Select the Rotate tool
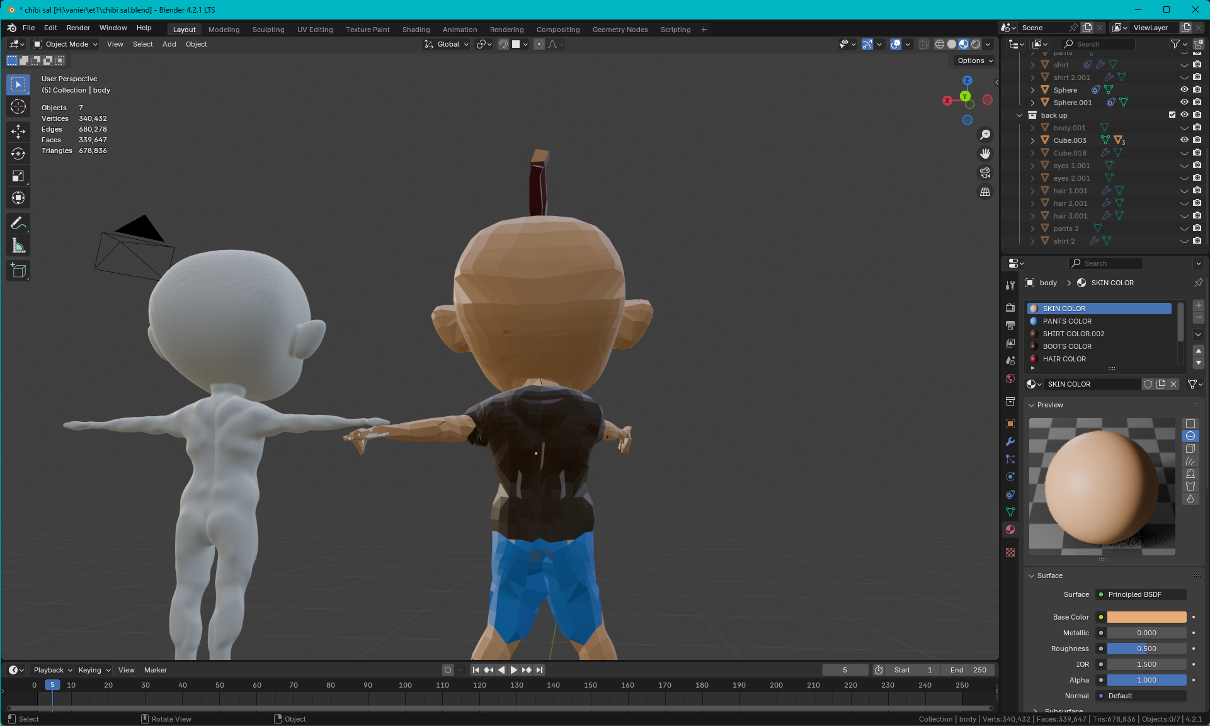1210x726 pixels. coord(18,154)
